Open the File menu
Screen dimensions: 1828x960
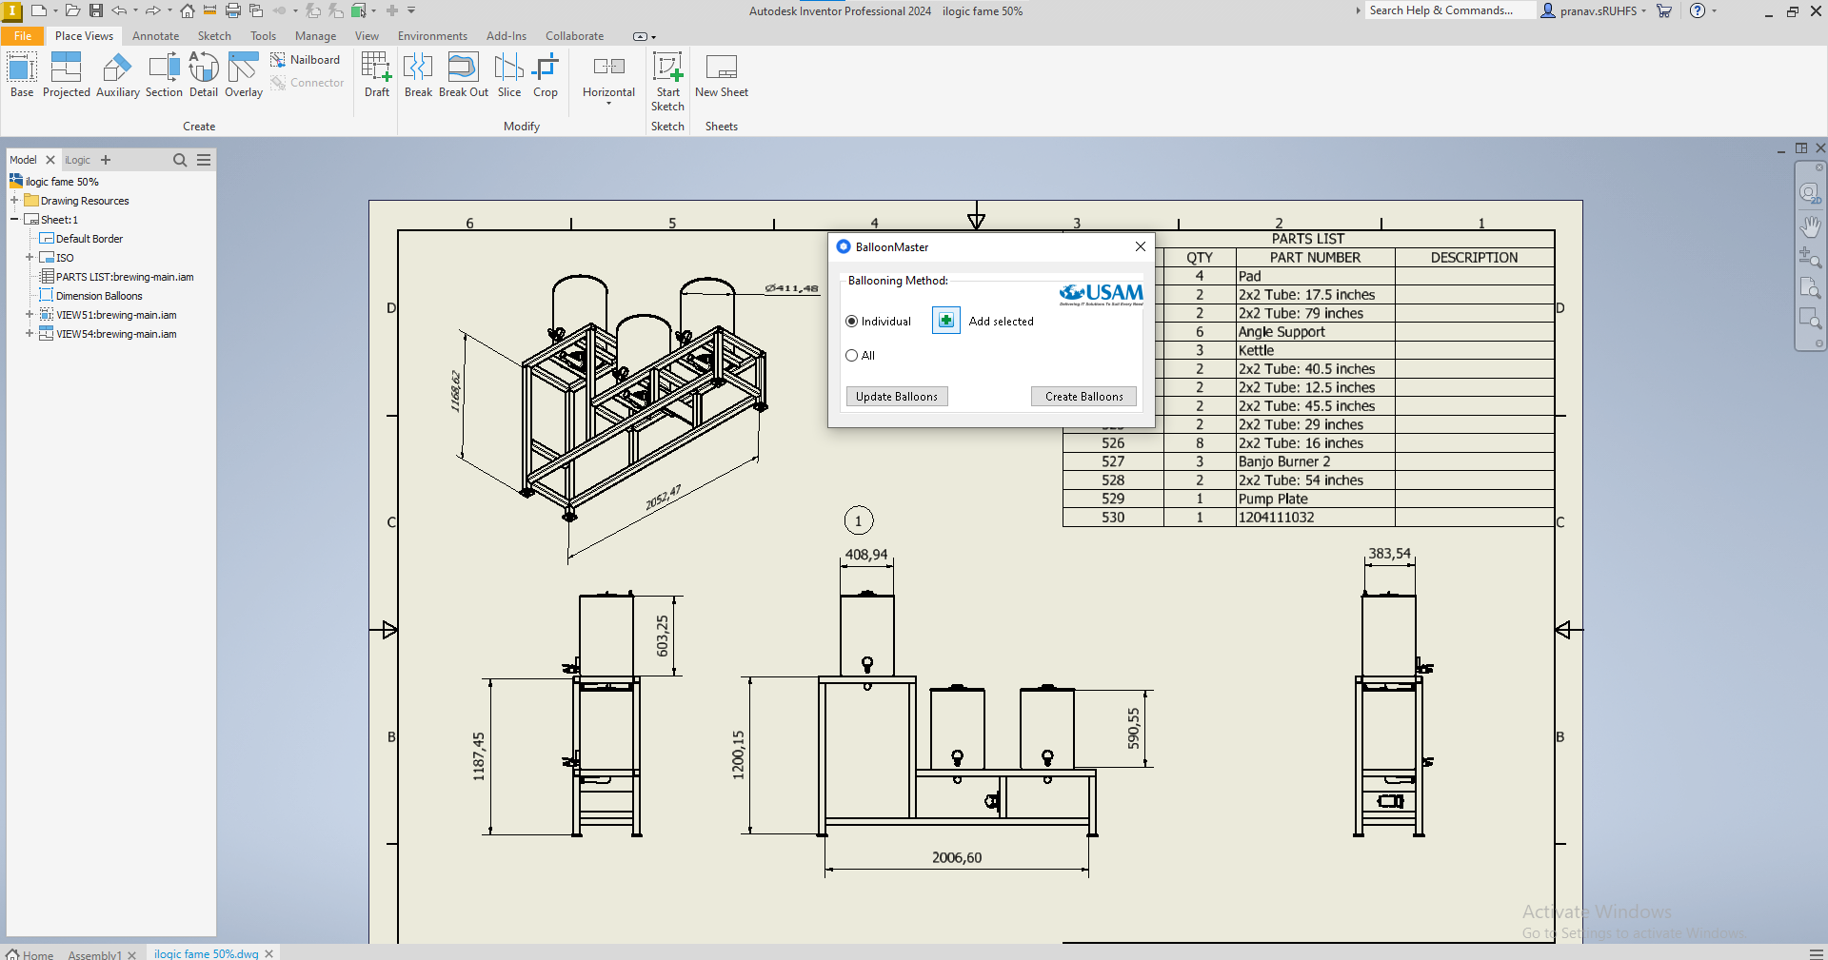coord(22,36)
